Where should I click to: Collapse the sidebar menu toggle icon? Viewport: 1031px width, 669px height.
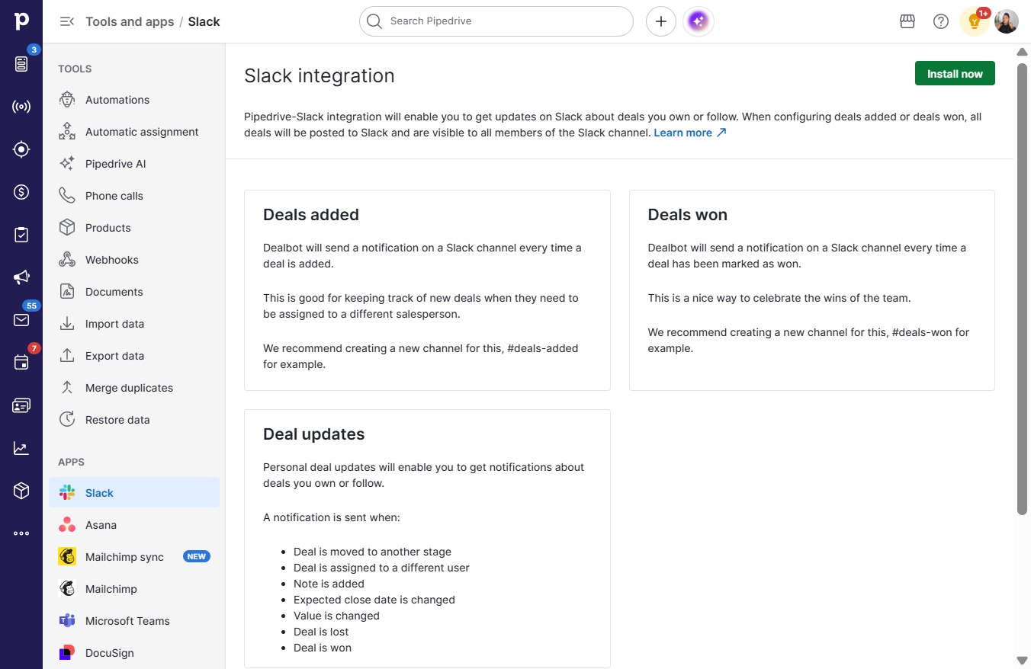(x=67, y=21)
